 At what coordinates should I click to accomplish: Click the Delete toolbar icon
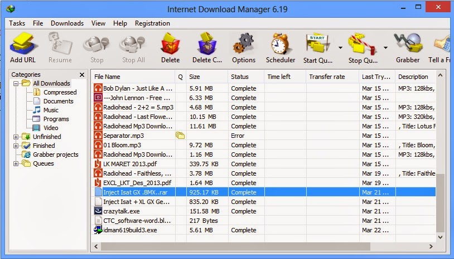tap(170, 43)
